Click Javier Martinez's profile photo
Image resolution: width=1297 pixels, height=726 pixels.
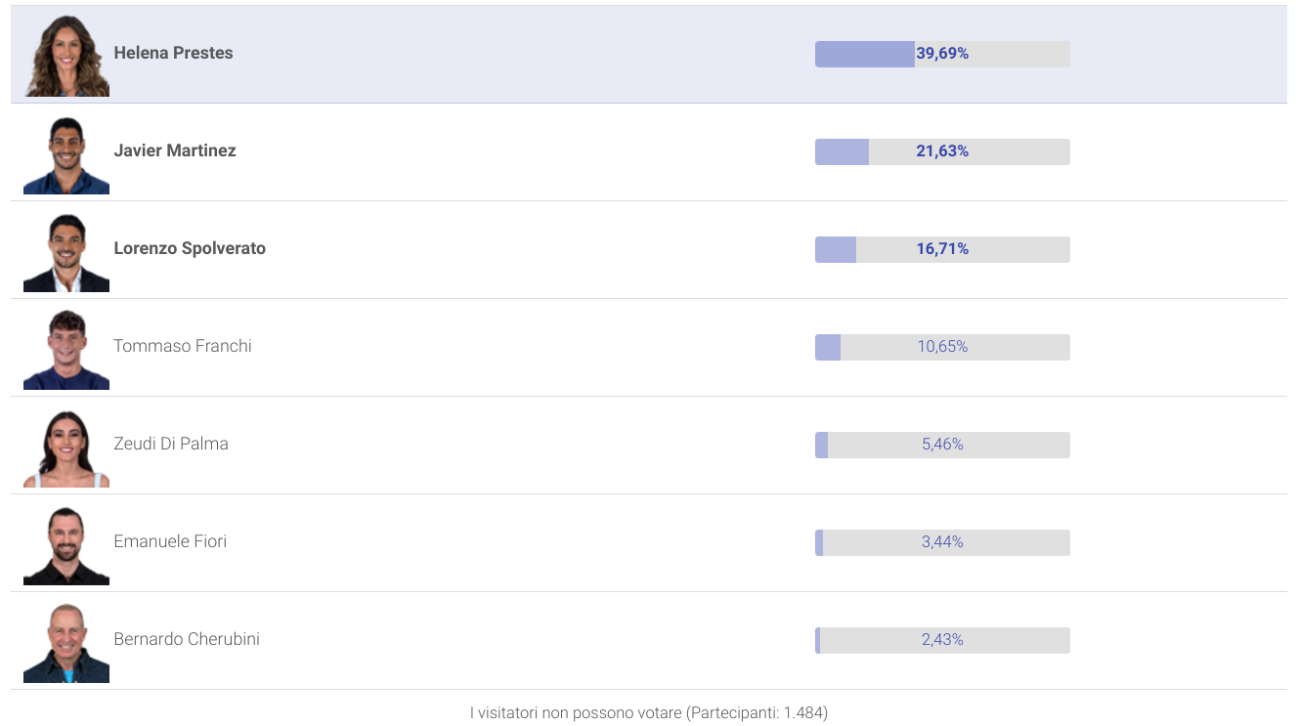(x=66, y=155)
